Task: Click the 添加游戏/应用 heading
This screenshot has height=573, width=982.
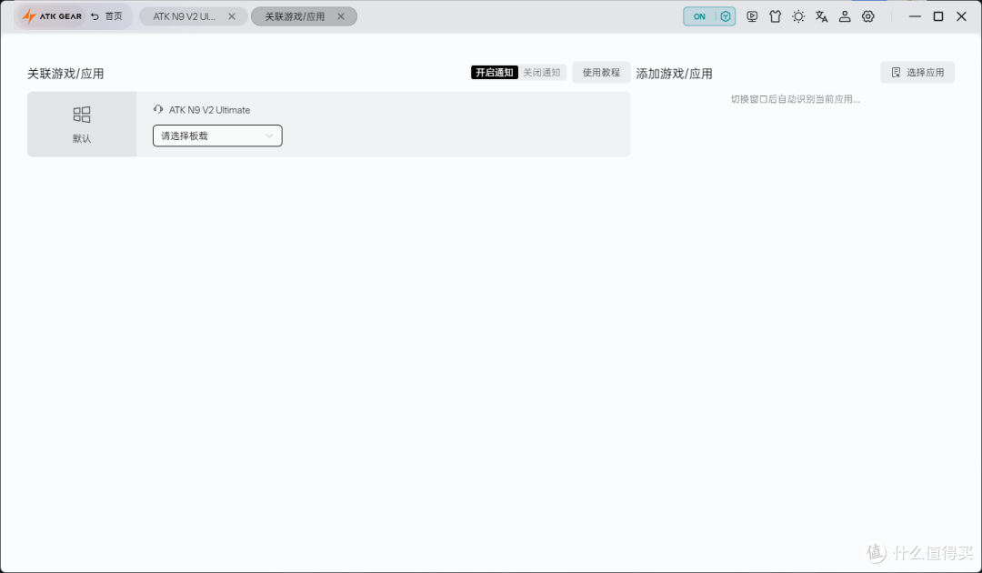Action: 675,74
